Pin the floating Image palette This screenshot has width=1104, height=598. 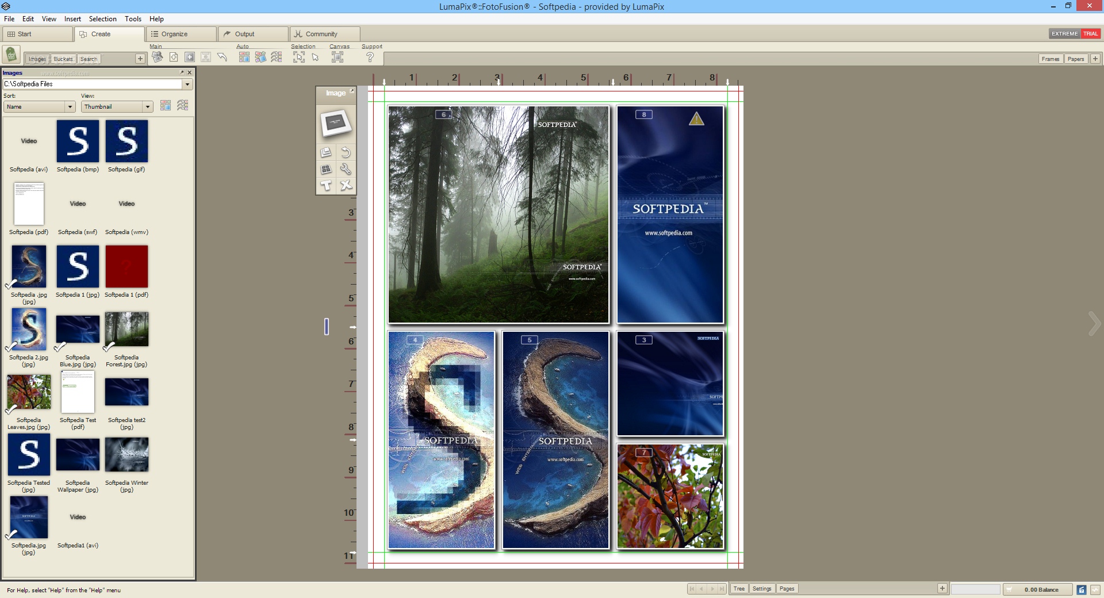point(352,91)
